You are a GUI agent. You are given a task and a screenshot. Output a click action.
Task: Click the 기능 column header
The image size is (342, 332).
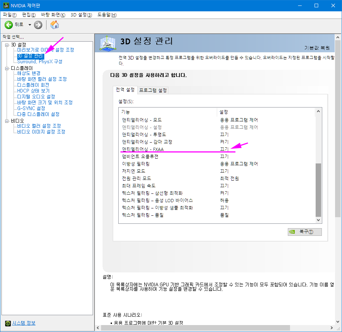(168, 112)
